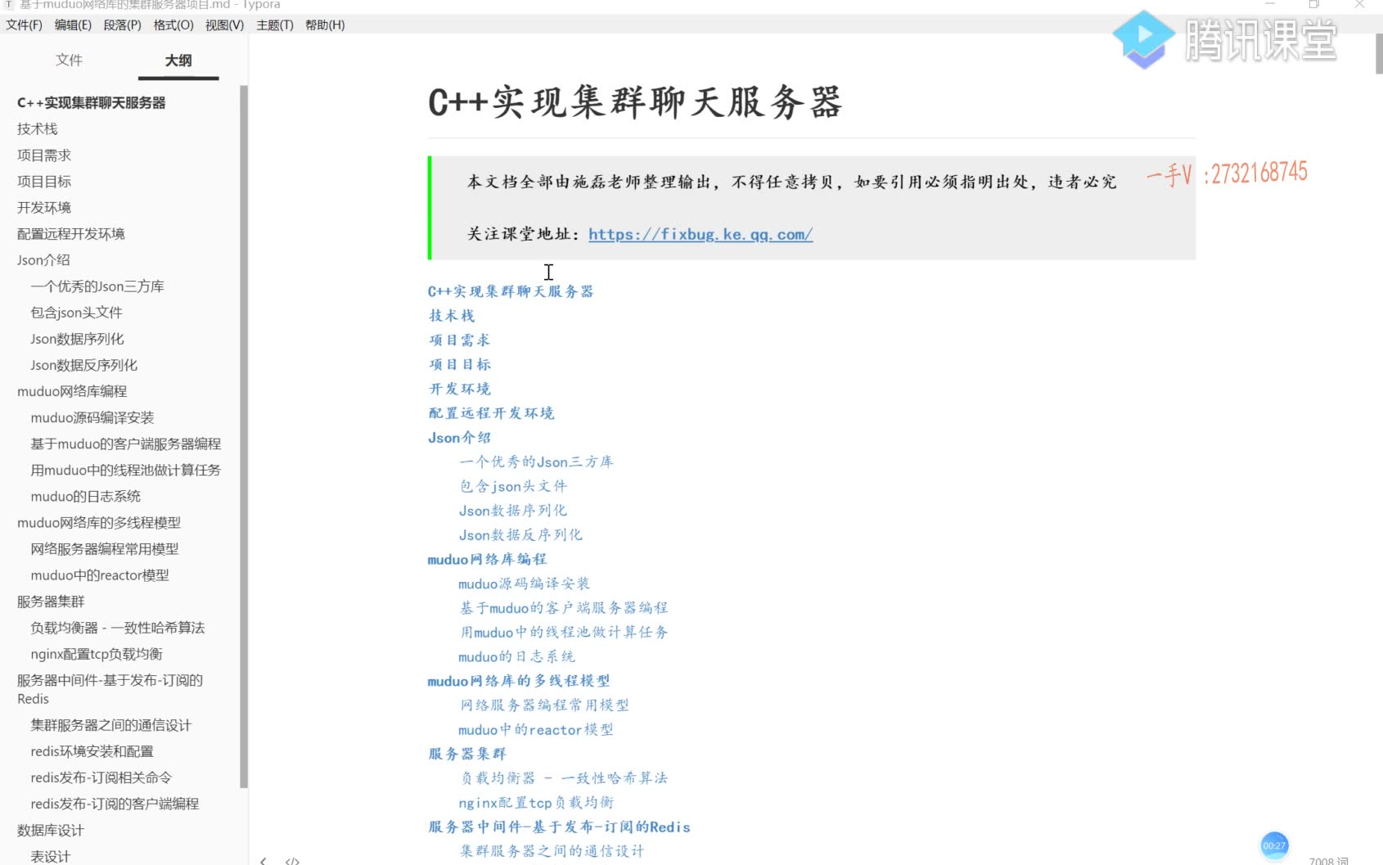Jump to 技术栈 in outline
The height and width of the screenshot is (865, 1383).
(38, 128)
